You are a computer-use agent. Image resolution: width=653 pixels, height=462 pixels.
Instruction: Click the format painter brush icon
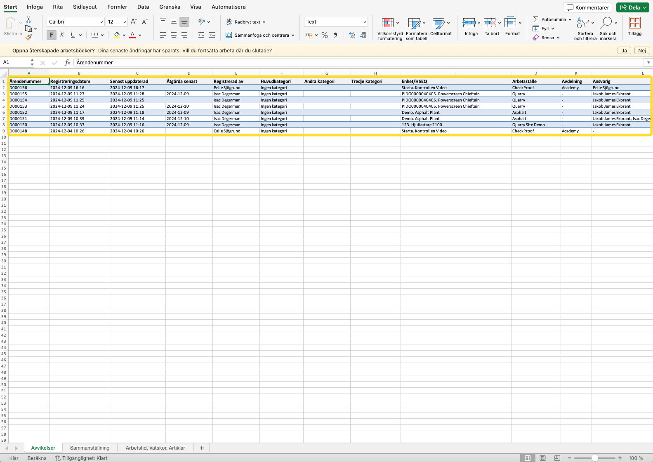(28, 37)
